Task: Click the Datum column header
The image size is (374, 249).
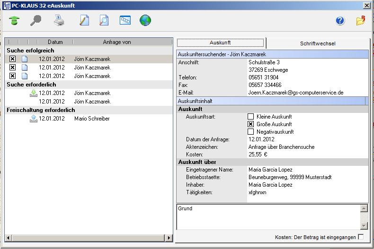Action: [x=55, y=42]
